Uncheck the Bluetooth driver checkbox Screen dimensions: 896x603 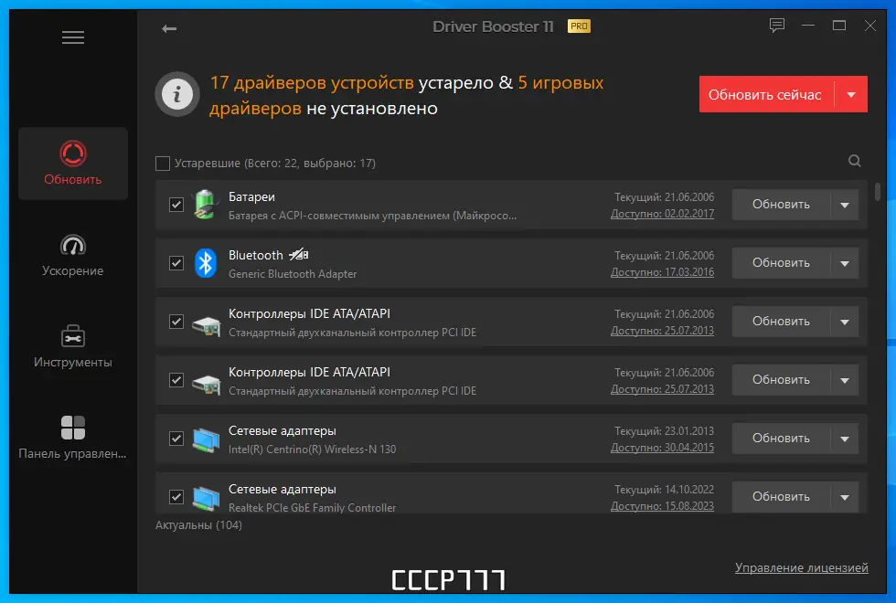[176, 263]
